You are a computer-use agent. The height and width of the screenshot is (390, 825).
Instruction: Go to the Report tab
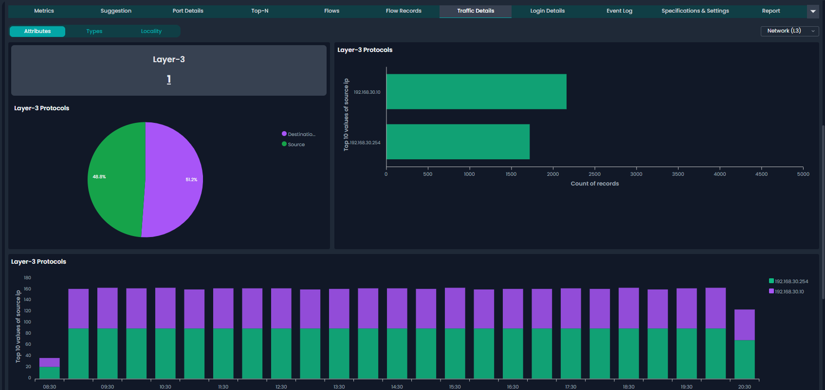[x=771, y=11]
